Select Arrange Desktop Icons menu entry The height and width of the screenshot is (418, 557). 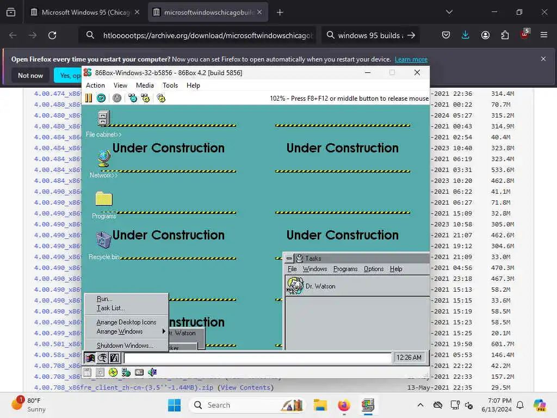click(x=126, y=322)
